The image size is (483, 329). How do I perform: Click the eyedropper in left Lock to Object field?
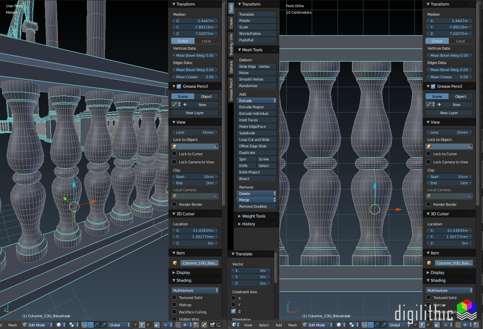click(x=216, y=146)
